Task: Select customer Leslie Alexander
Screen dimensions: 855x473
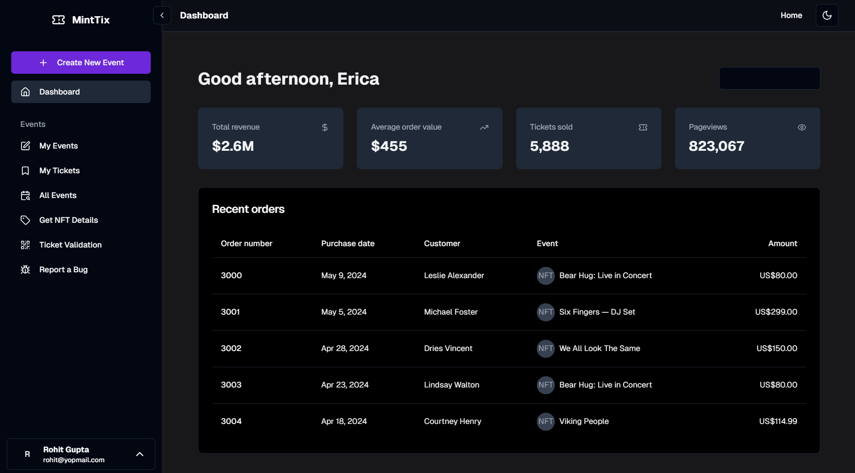Action: 454,275
